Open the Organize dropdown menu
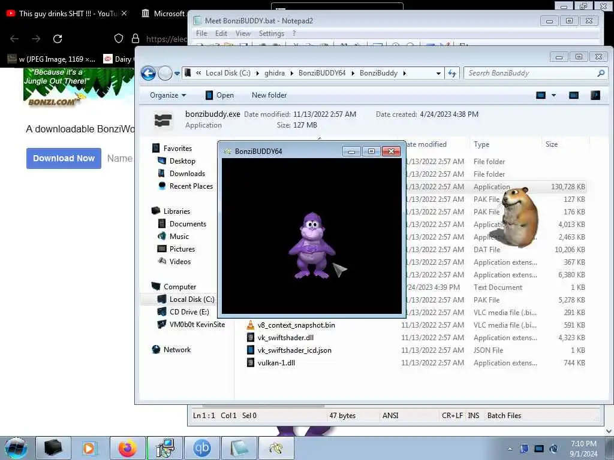This screenshot has height=460, width=614. coord(168,95)
